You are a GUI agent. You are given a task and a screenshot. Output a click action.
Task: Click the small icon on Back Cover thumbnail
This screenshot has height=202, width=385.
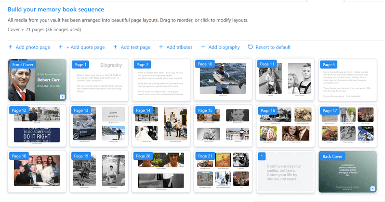(372, 189)
